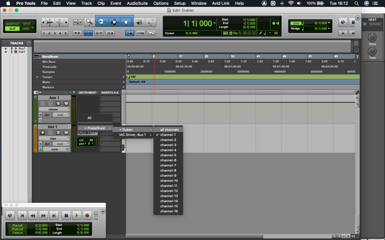Click Record in the Transport window
This screenshot has height=240, width=385.
[87, 216]
